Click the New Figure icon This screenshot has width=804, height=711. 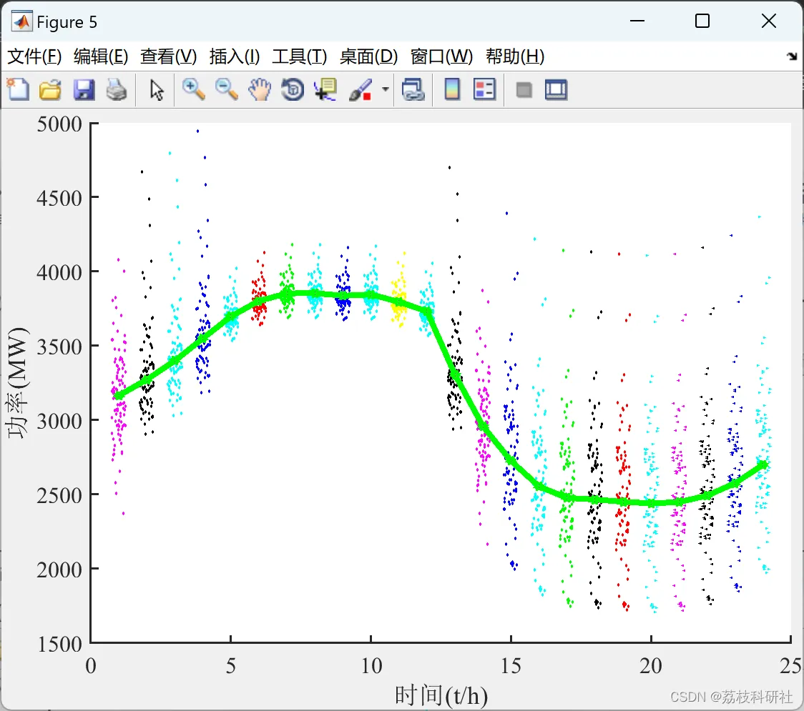pos(18,90)
